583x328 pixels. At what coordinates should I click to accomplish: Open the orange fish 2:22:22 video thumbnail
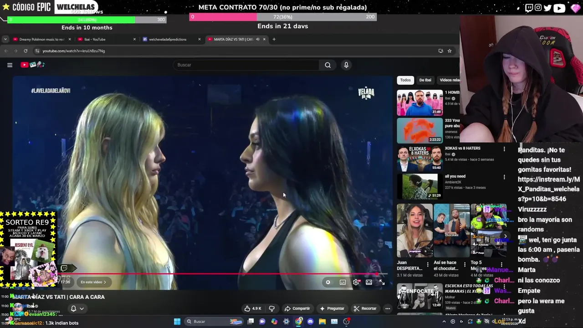(419, 131)
